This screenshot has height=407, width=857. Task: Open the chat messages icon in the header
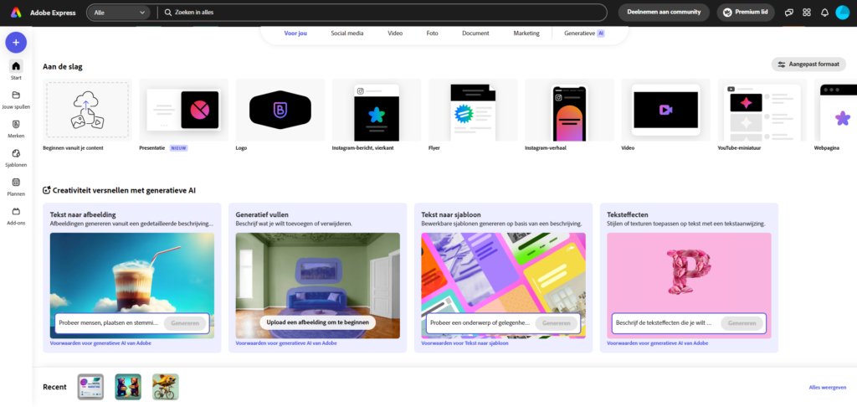788,13
